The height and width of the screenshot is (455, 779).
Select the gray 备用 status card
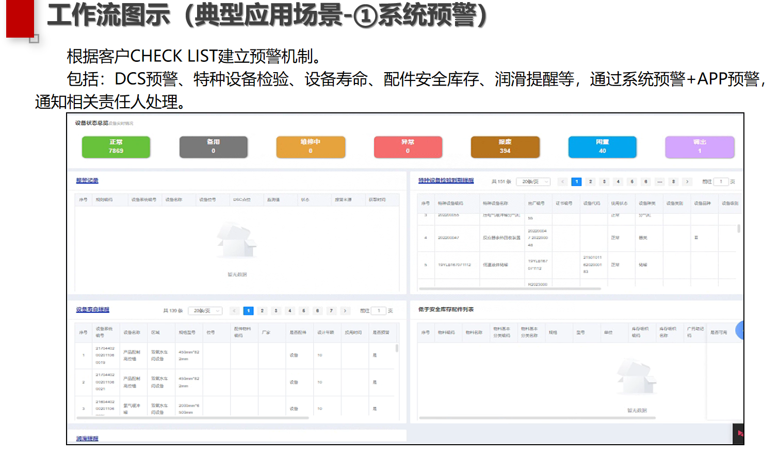click(x=214, y=147)
